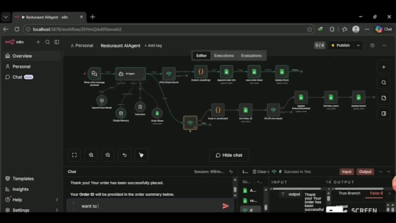Open the Code in JavaScript1 node
396x223 pixels.
(x=218, y=110)
